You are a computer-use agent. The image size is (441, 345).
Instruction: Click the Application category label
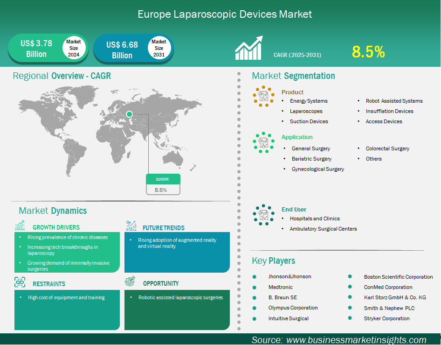[x=297, y=137]
